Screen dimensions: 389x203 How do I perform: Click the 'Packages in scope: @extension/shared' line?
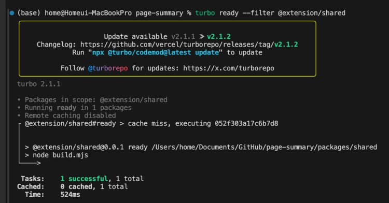[x=92, y=100]
